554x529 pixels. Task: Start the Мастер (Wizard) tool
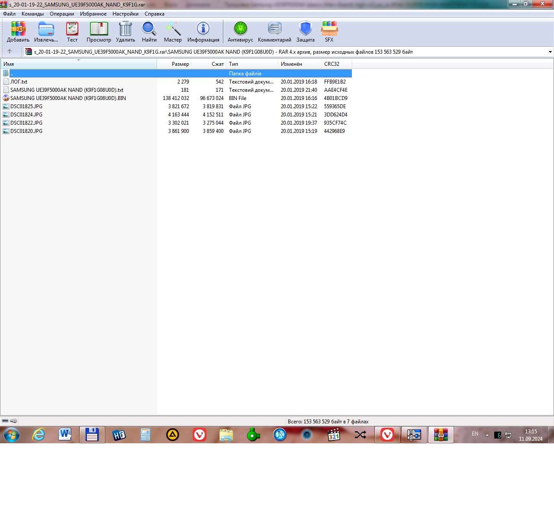click(x=173, y=32)
